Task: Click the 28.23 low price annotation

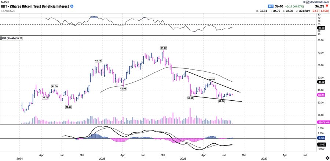Action: [x=69, y=107]
